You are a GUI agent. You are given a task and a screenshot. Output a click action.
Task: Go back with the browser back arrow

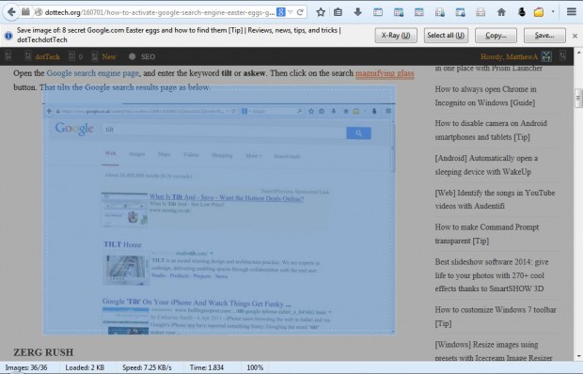[x=11, y=12]
